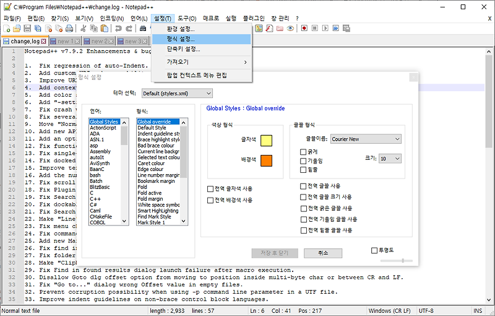Click the Monitoring eye icon
495x316 pixels.
coord(290,29)
